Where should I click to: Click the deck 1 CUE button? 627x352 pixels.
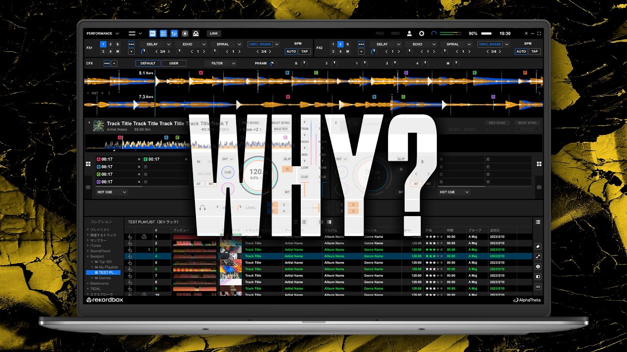pos(228,173)
